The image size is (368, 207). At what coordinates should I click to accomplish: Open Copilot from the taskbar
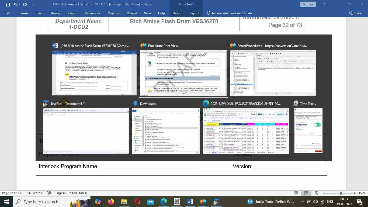(x=98, y=202)
